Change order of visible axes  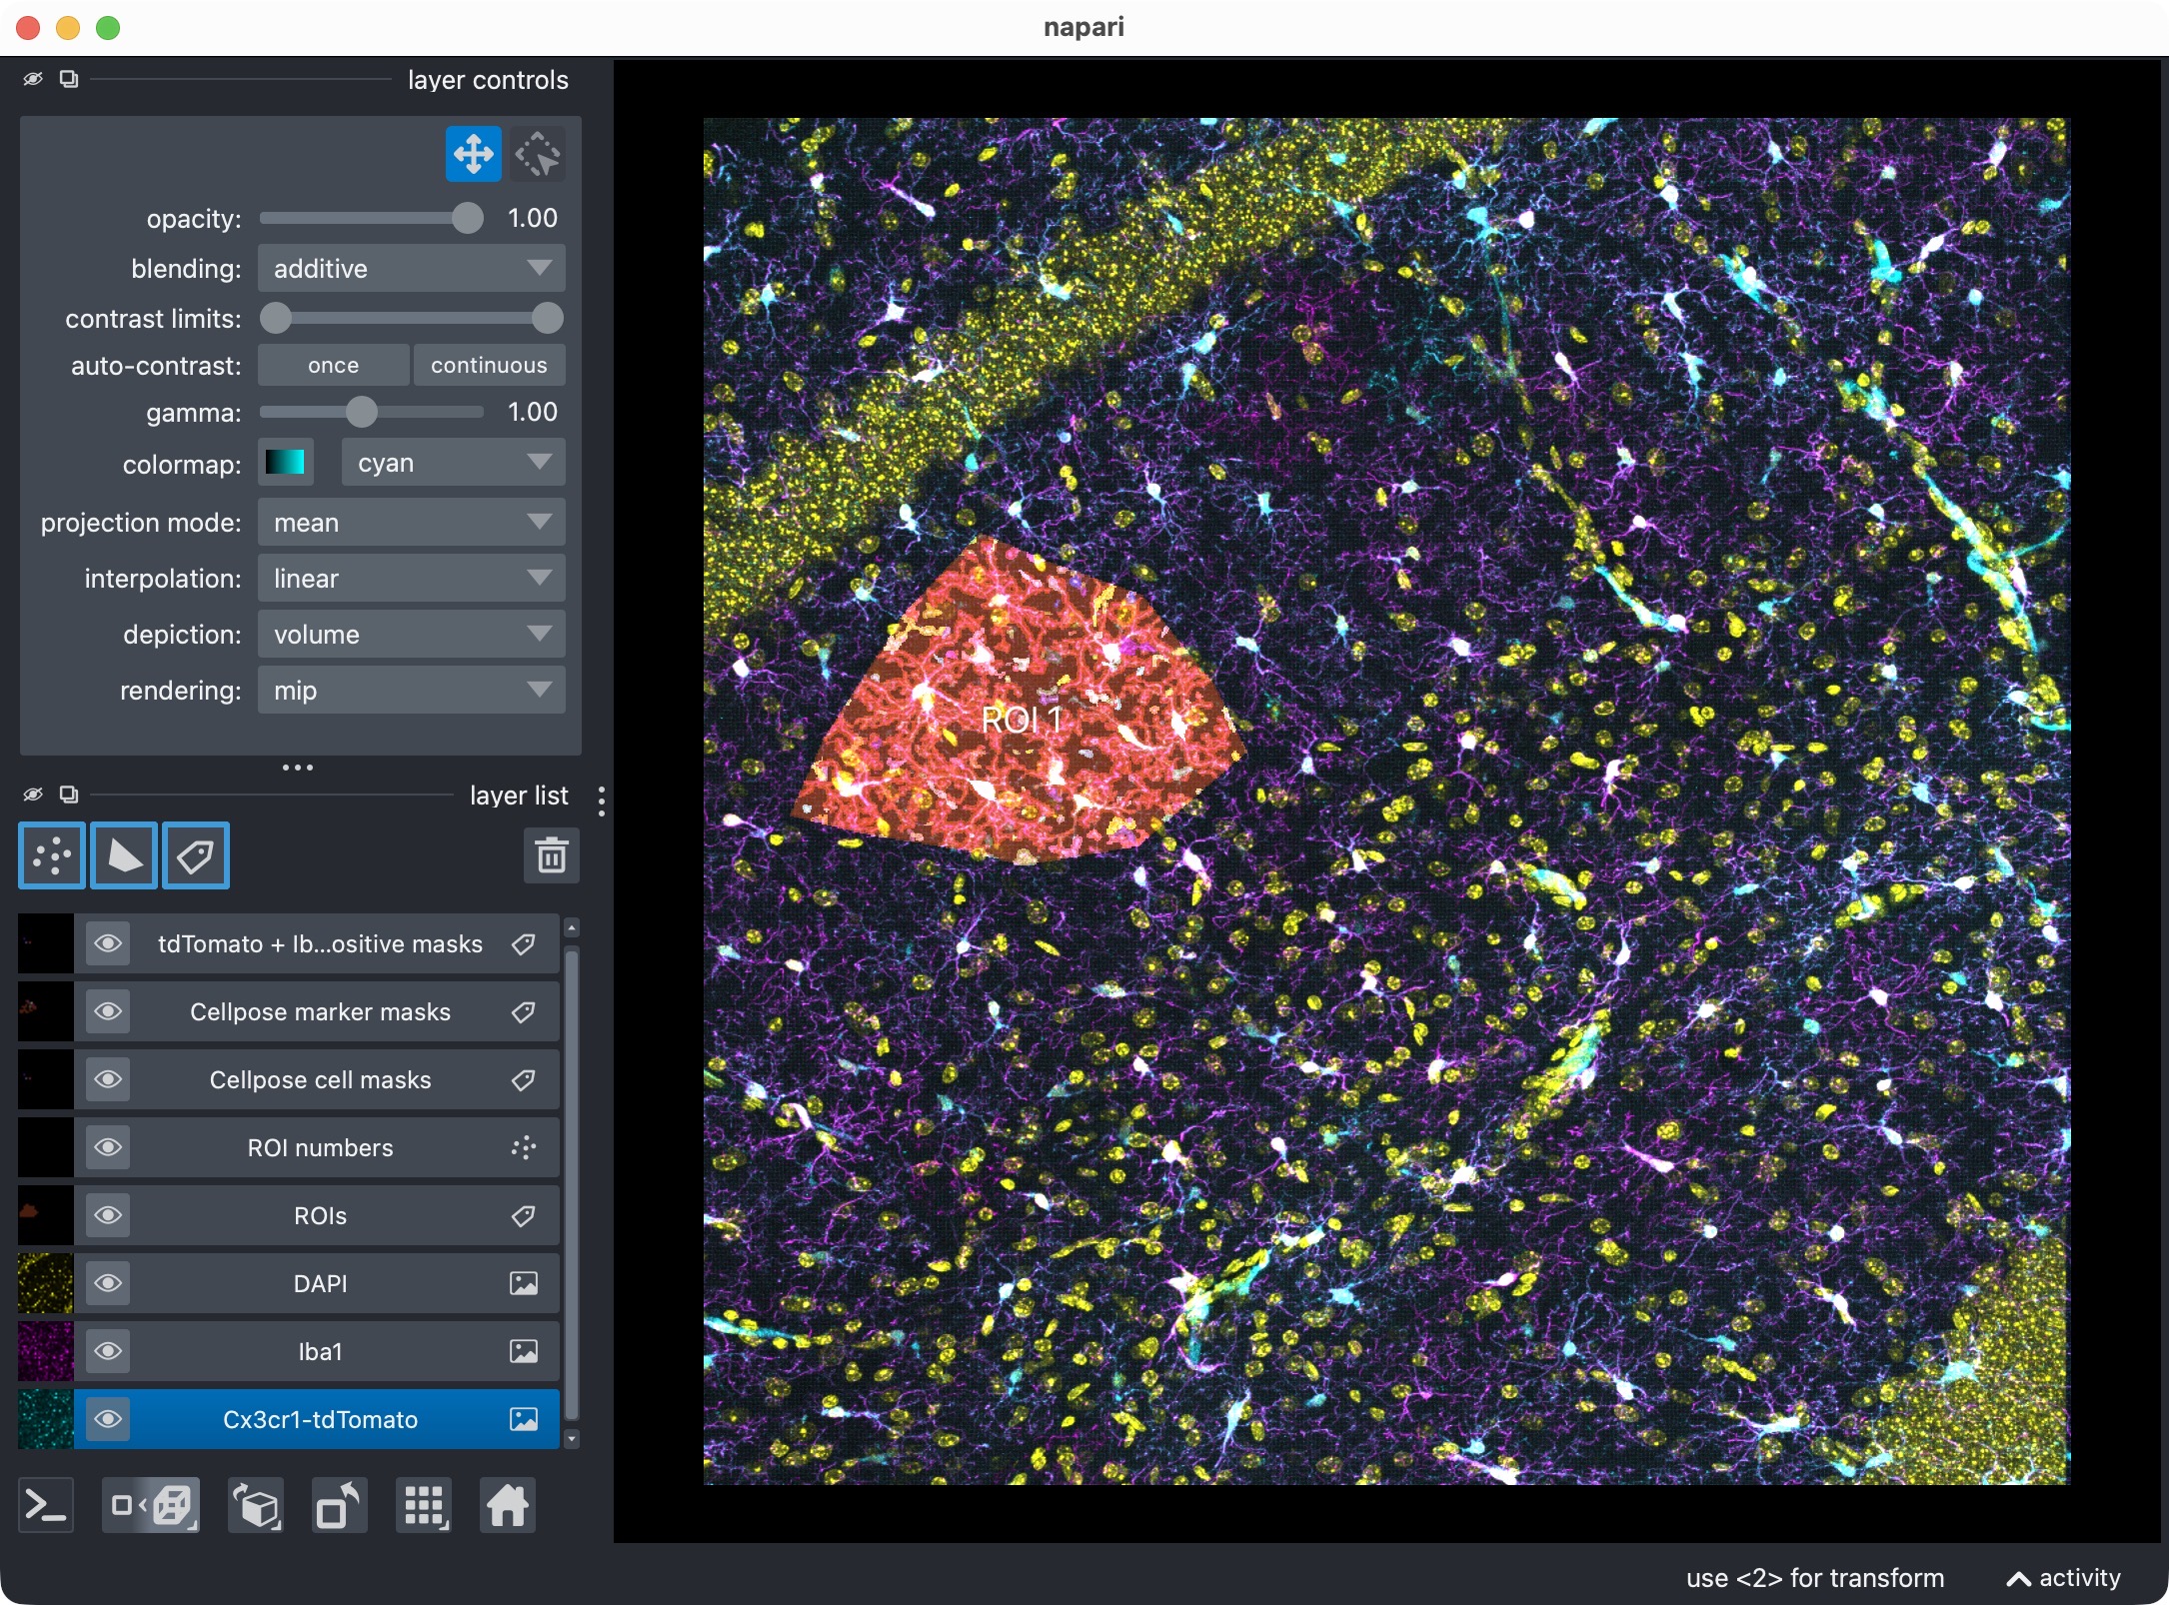click(256, 1505)
